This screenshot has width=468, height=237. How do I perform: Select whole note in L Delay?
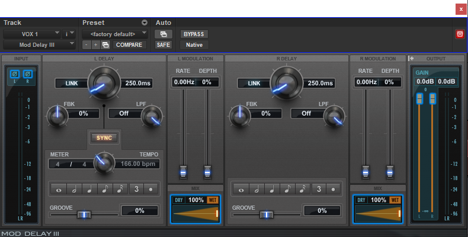[59, 189]
